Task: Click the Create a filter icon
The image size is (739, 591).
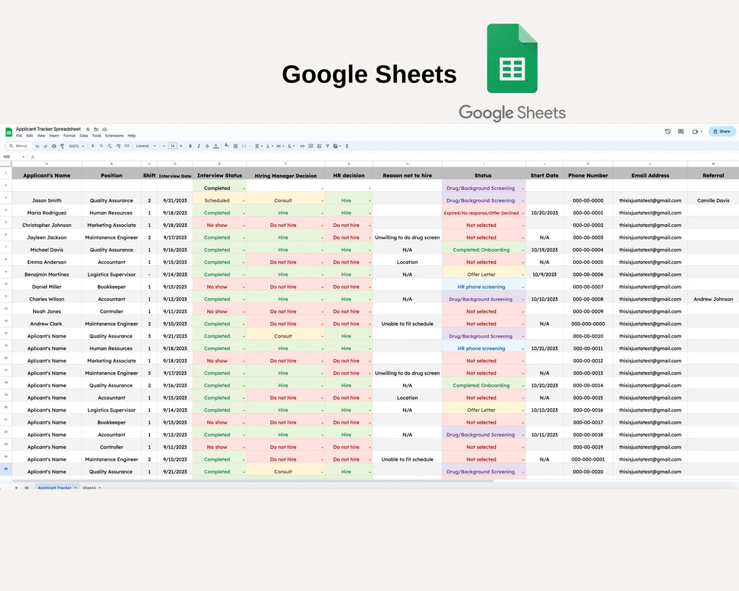Action: pyautogui.click(x=327, y=146)
